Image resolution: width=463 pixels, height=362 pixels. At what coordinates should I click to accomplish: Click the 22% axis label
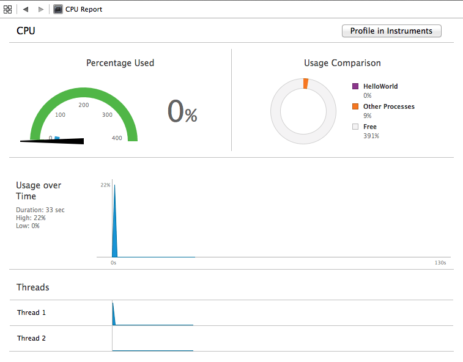tap(105, 185)
